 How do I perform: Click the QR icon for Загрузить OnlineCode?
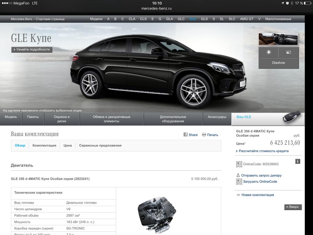[239, 181]
